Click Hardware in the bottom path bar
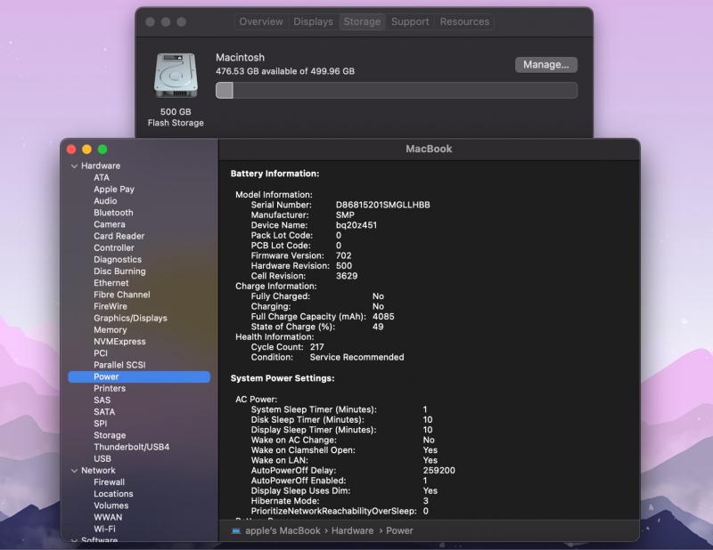The width and height of the screenshot is (713, 550). point(352,530)
